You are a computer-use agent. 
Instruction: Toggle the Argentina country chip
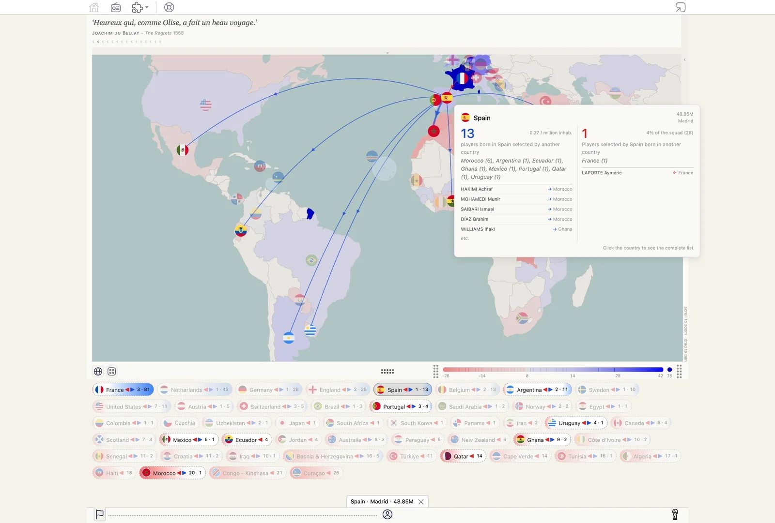click(537, 389)
